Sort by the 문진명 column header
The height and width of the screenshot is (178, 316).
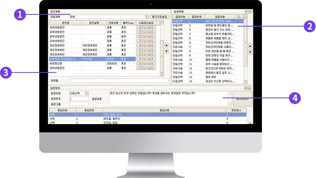[x=65, y=23]
